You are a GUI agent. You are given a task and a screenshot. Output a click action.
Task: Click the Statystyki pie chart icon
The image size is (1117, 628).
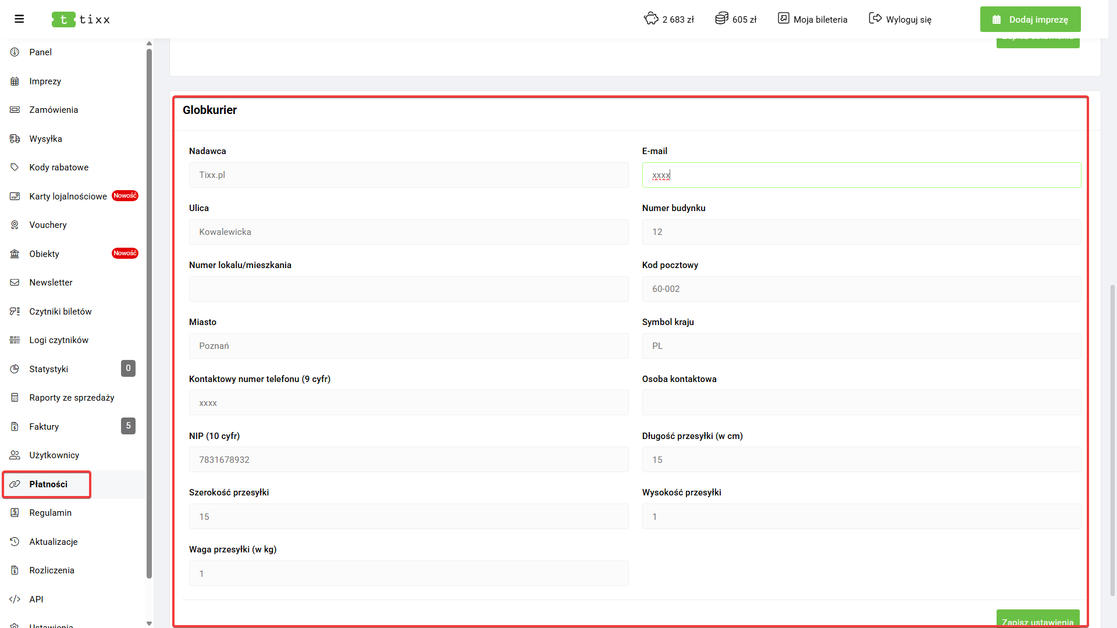point(15,369)
